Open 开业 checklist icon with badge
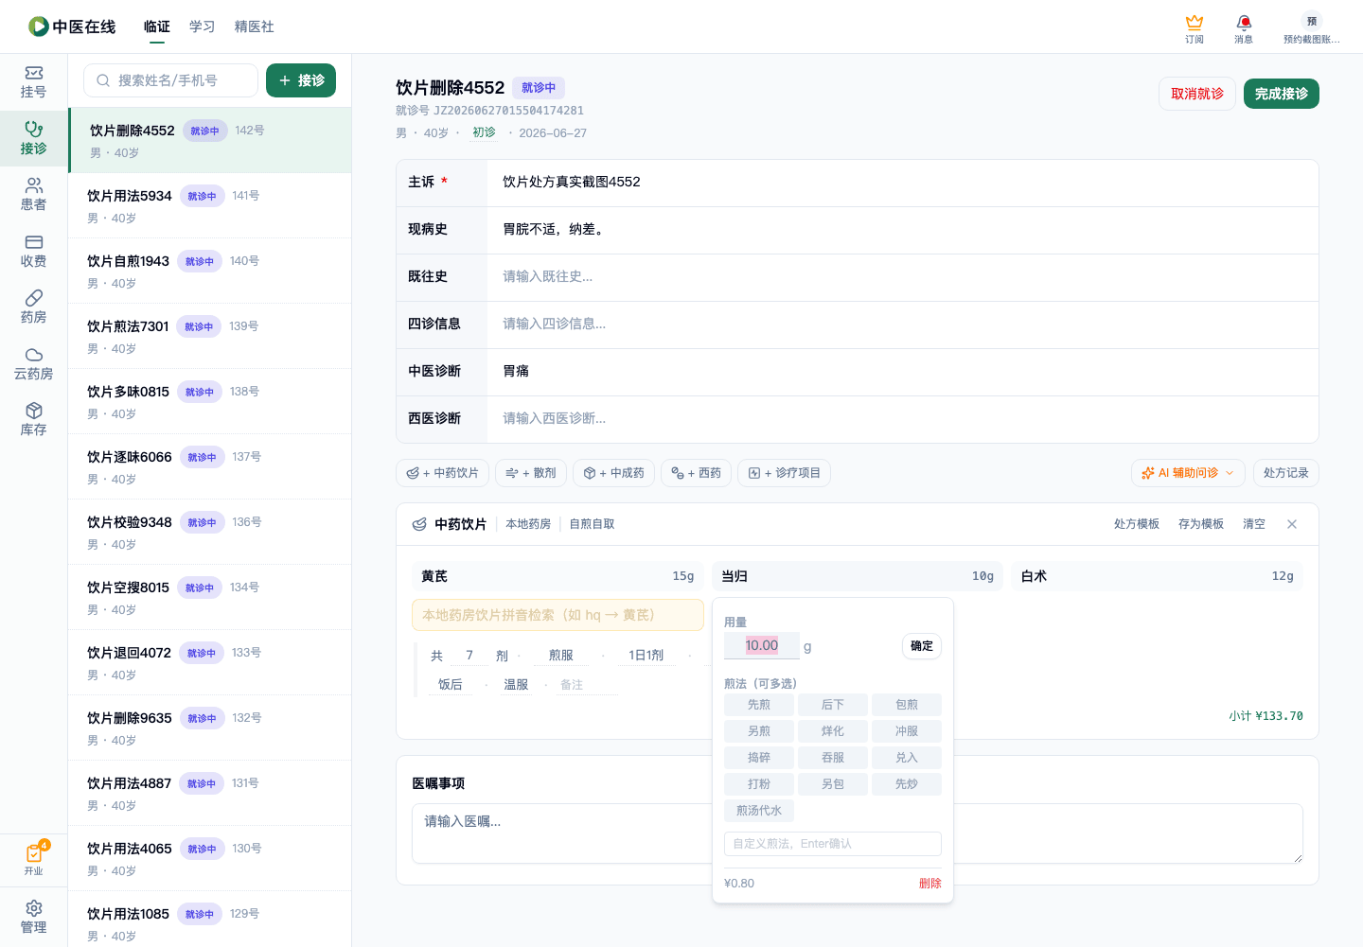This screenshot has width=1363, height=947. pyautogui.click(x=34, y=859)
